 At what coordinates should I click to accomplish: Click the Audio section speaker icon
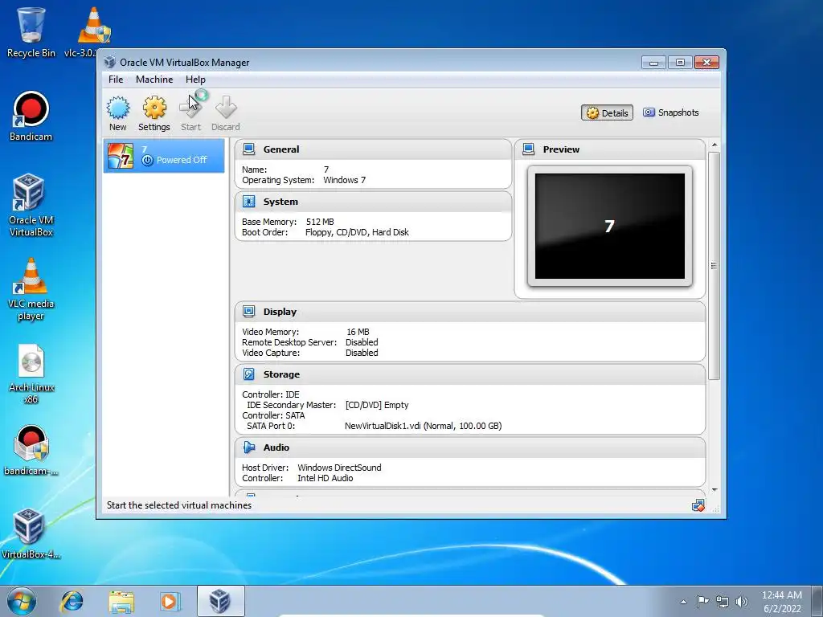[x=249, y=447]
